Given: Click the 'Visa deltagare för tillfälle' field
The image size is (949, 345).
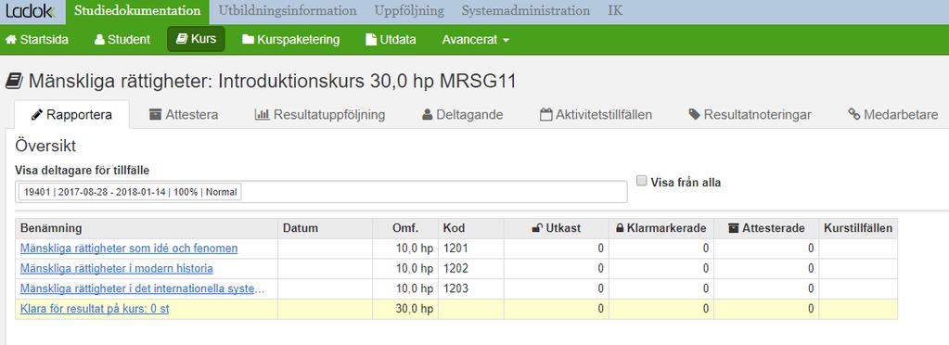Looking at the screenshot, I should 321,192.
